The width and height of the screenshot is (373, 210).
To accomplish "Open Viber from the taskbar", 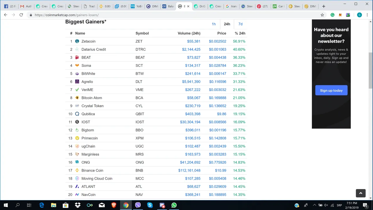I will click(x=138, y=205).
